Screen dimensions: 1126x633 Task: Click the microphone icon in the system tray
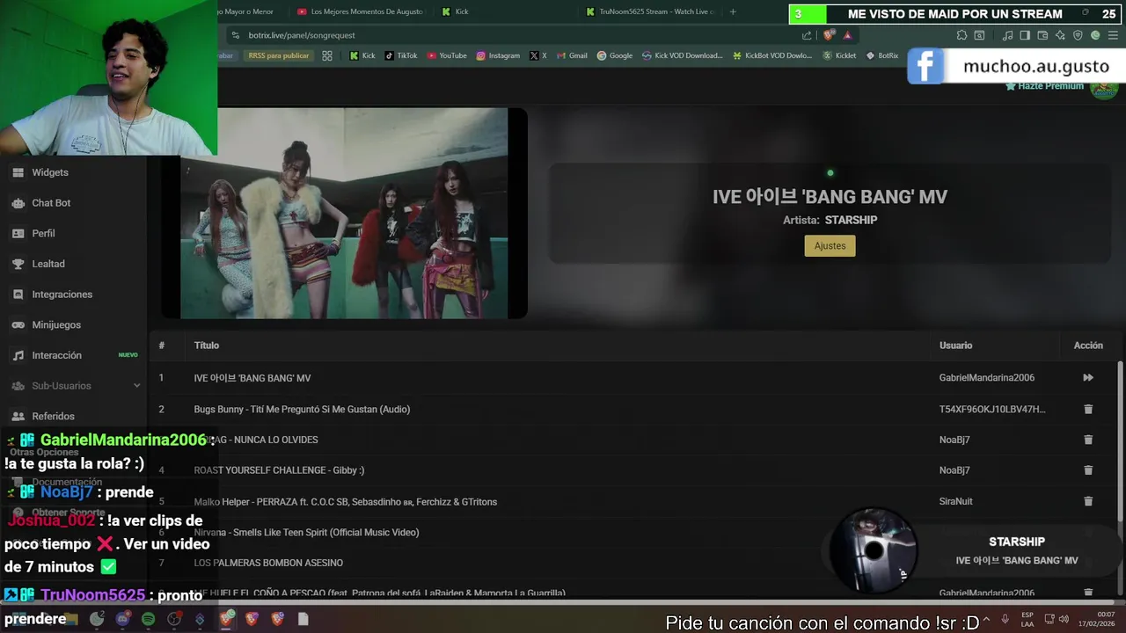point(1005,619)
